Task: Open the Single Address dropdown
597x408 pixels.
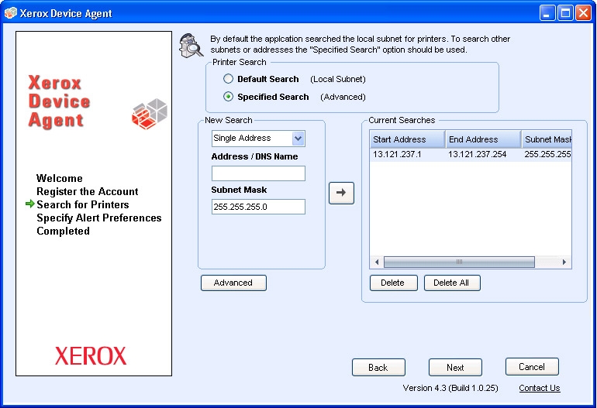Action: pos(298,139)
